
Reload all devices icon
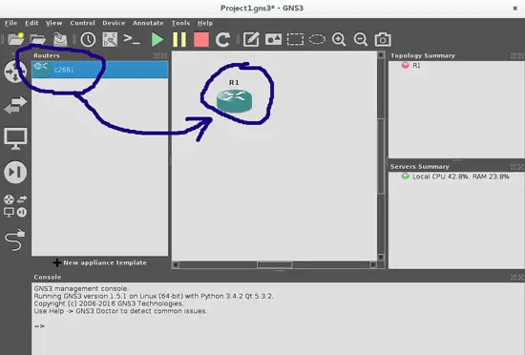click(223, 39)
